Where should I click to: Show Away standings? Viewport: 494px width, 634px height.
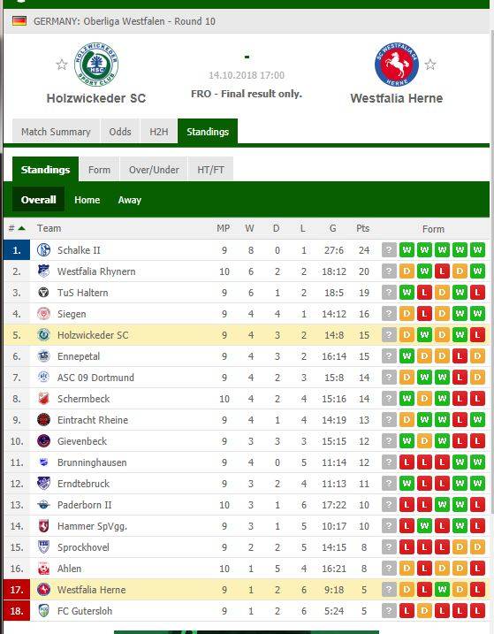click(130, 200)
